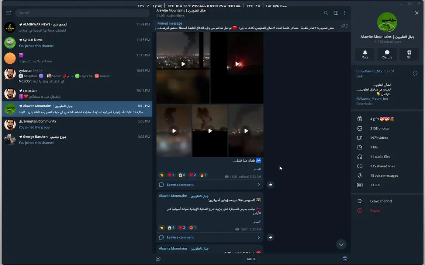Open the @Alawite_Mount_bot link
This screenshot has height=265, width=425.
pos(372,99)
